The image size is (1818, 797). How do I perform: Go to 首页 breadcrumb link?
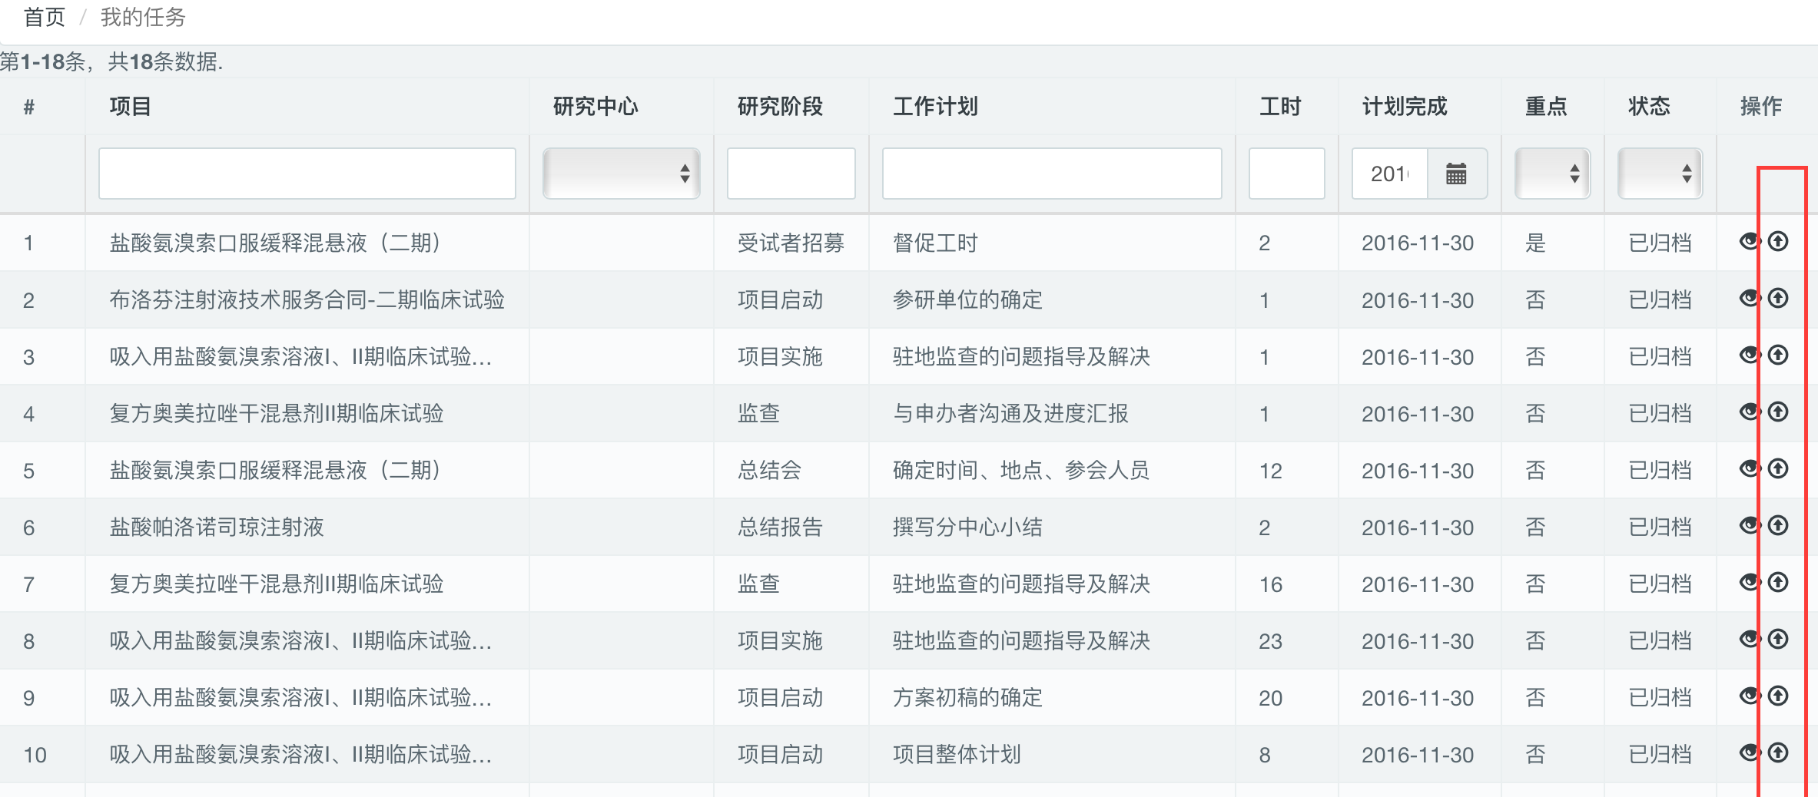tap(45, 17)
